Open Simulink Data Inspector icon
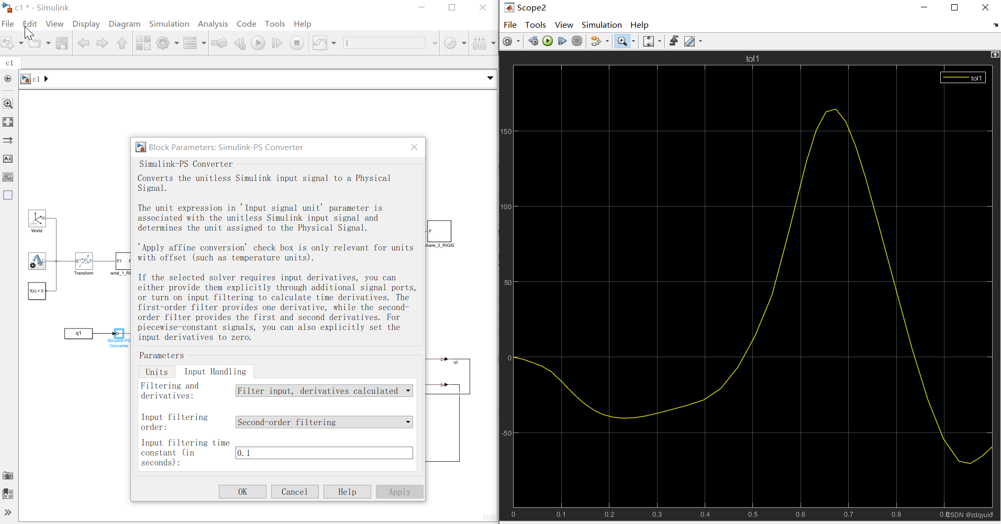 click(x=319, y=43)
